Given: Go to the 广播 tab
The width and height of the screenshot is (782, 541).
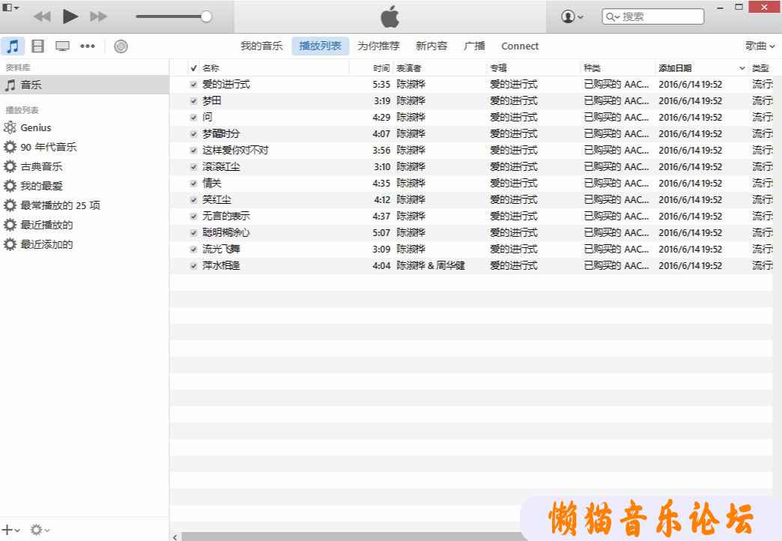Looking at the screenshot, I should pos(474,46).
